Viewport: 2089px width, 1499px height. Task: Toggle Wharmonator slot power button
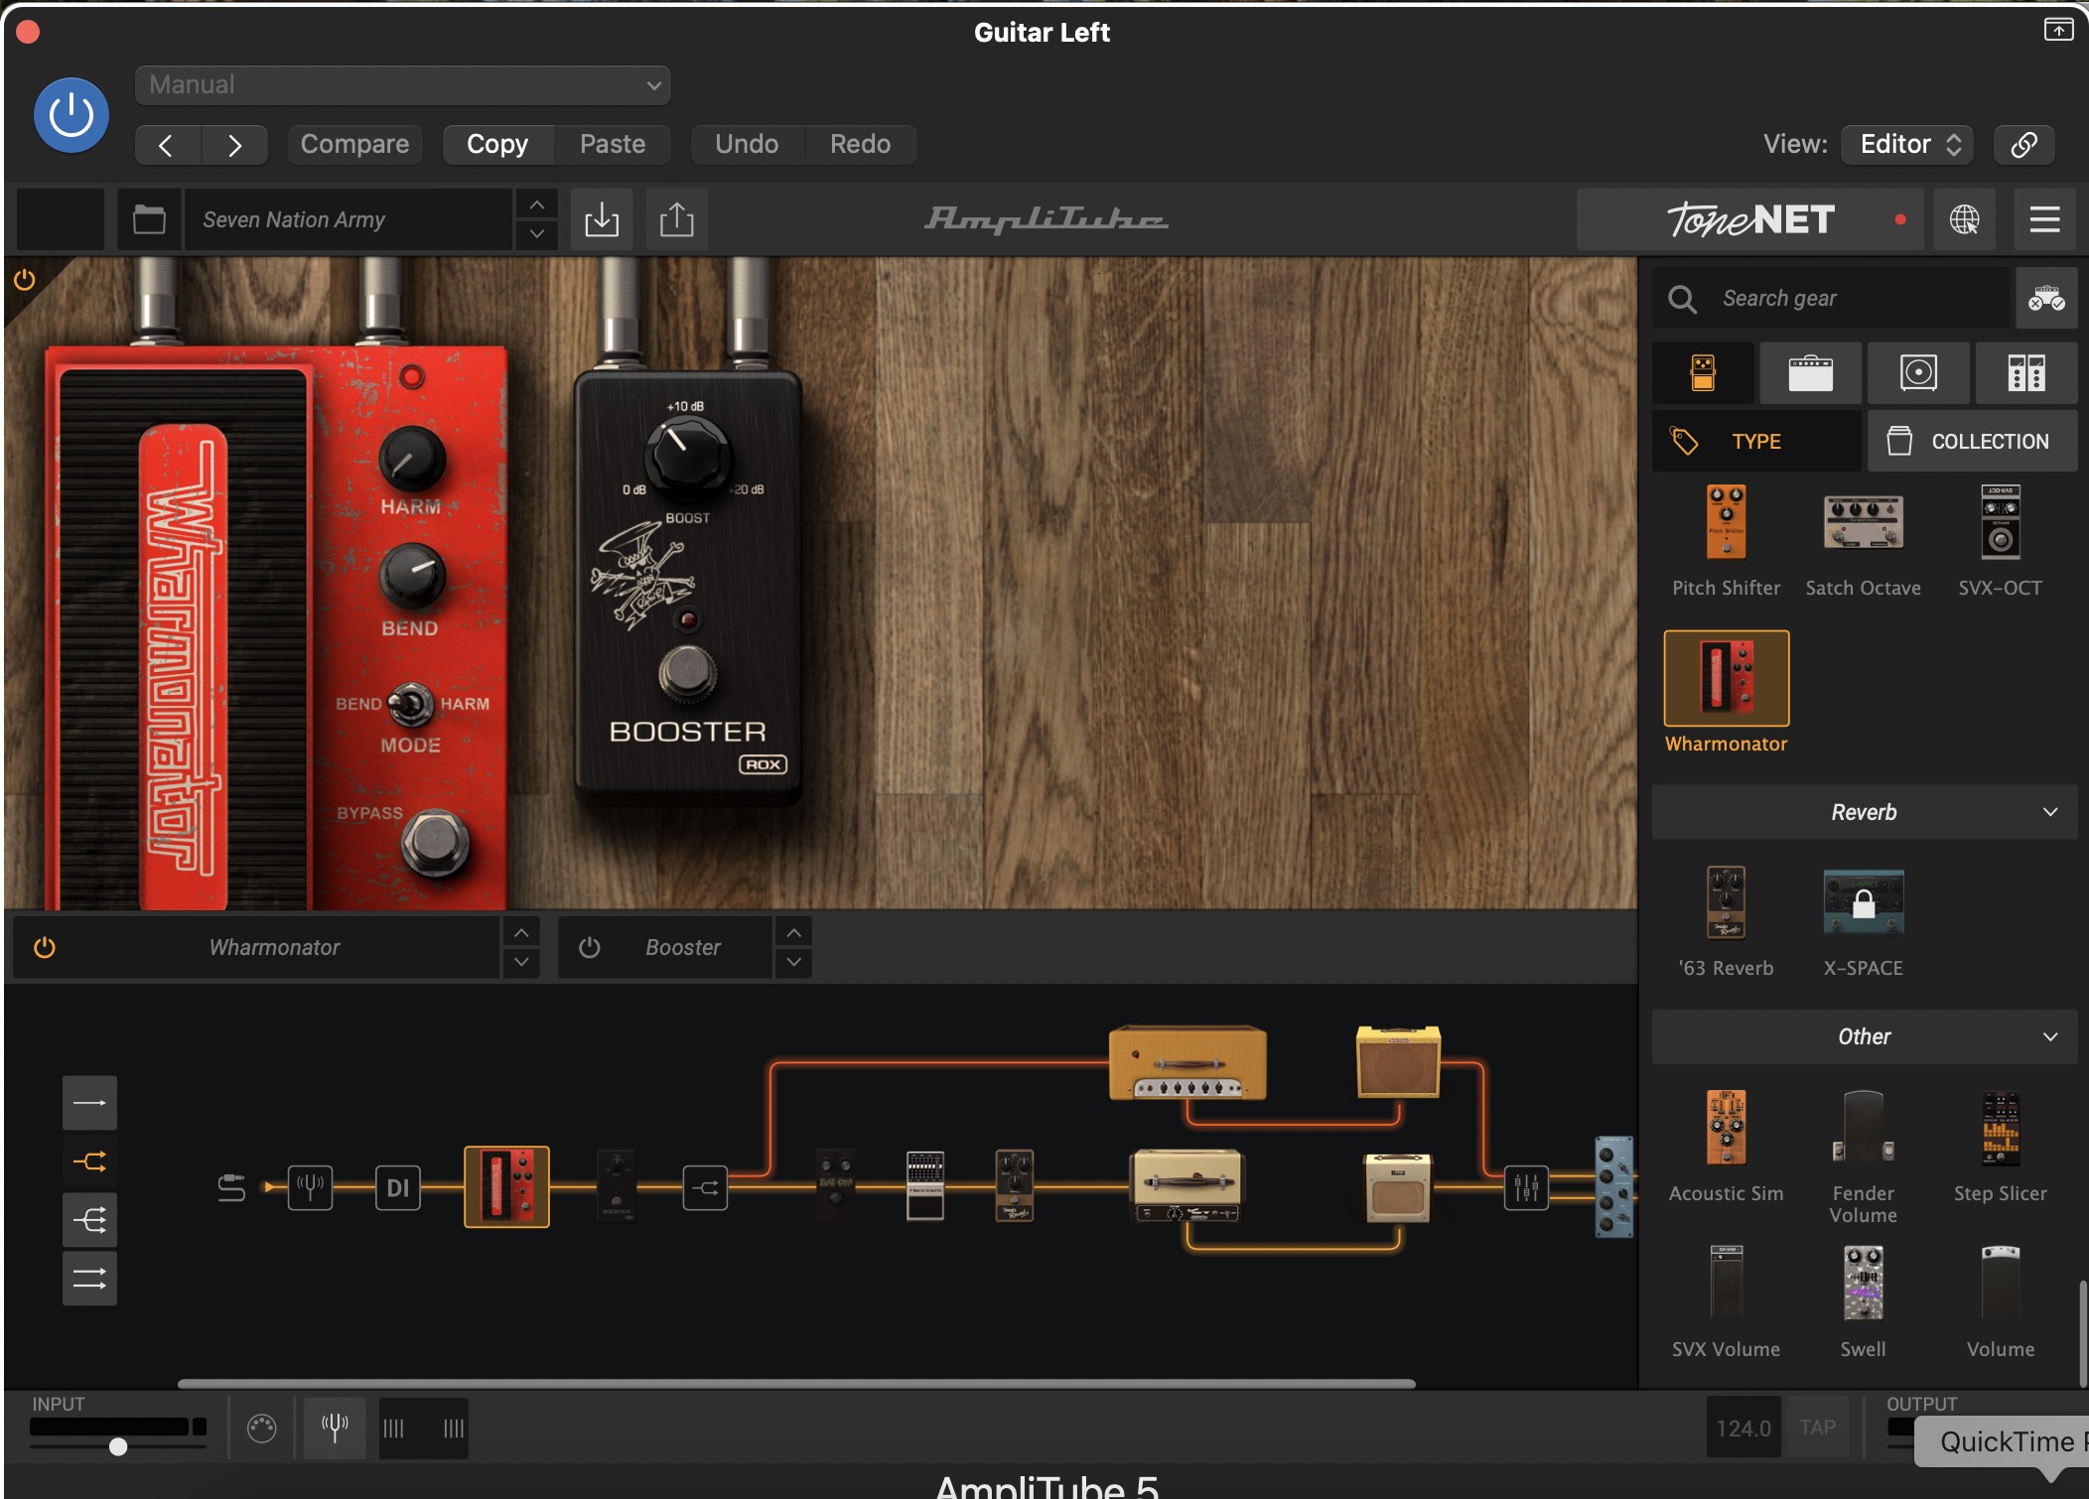click(x=45, y=948)
